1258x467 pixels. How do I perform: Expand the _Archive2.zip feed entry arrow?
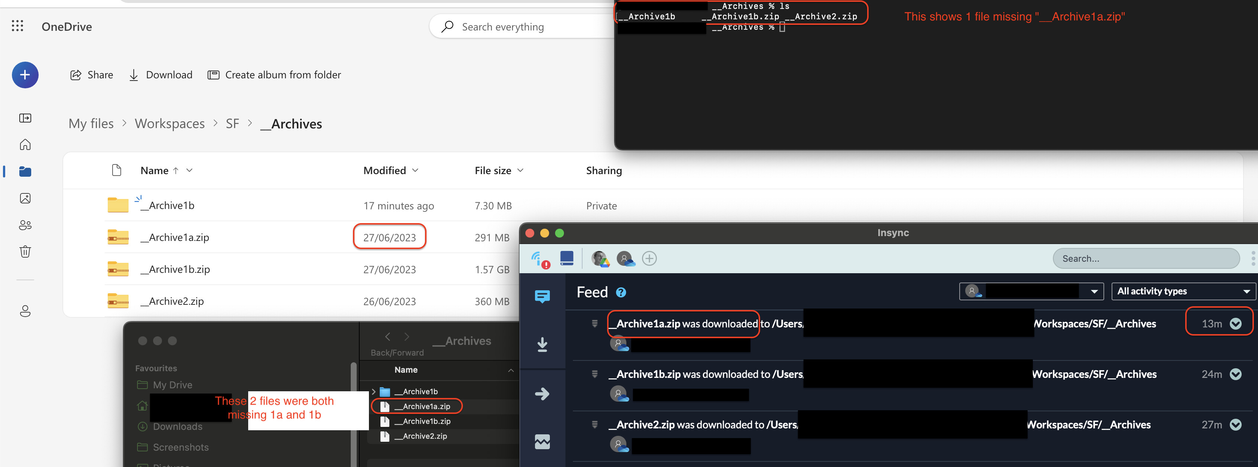click(1236, 425)
